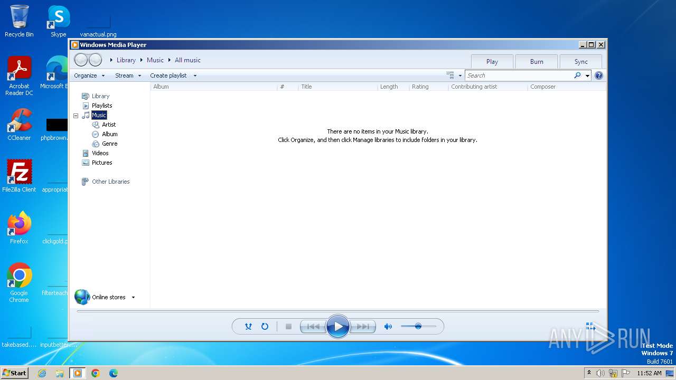Select Genre under Music

pos(109,144)
